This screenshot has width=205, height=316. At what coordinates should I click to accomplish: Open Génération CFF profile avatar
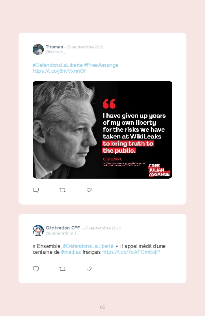click(38, 231)
